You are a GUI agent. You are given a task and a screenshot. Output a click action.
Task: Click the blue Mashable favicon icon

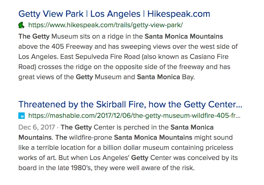22,116
